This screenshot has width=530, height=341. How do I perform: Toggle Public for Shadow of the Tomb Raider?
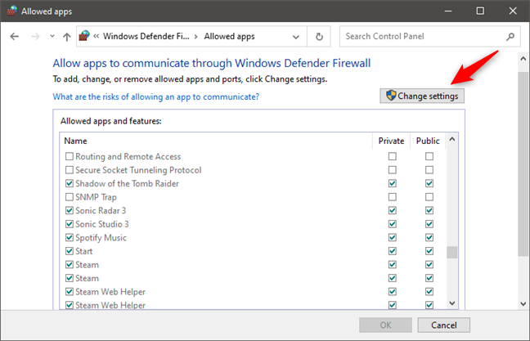(x=429, y=183)
